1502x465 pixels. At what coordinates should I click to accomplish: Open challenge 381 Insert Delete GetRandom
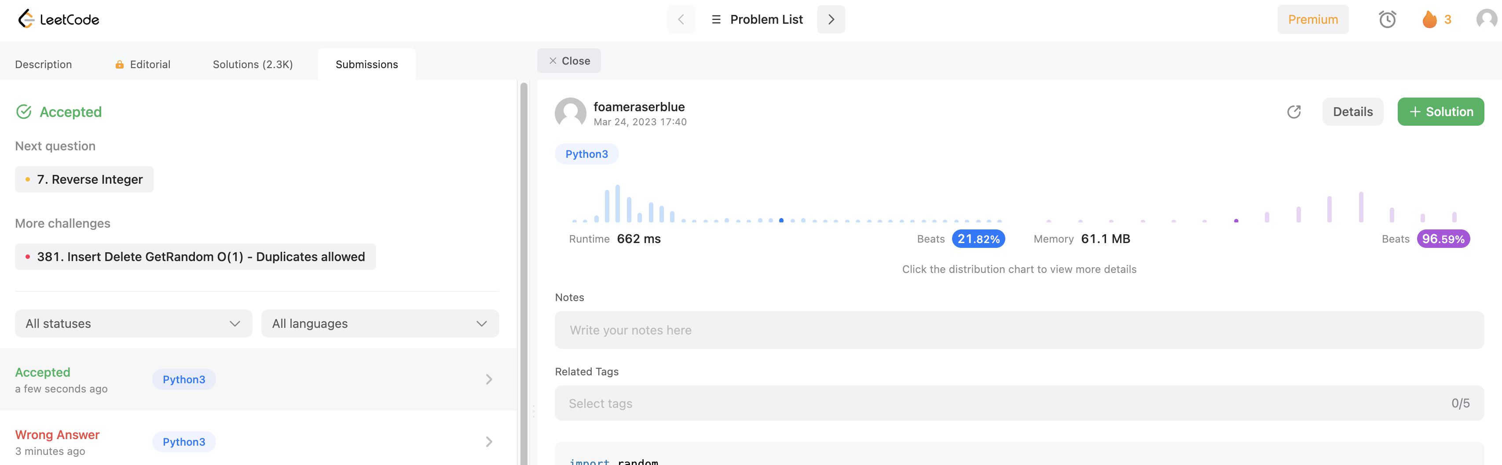pyautogui.click(x=195, y=257)
